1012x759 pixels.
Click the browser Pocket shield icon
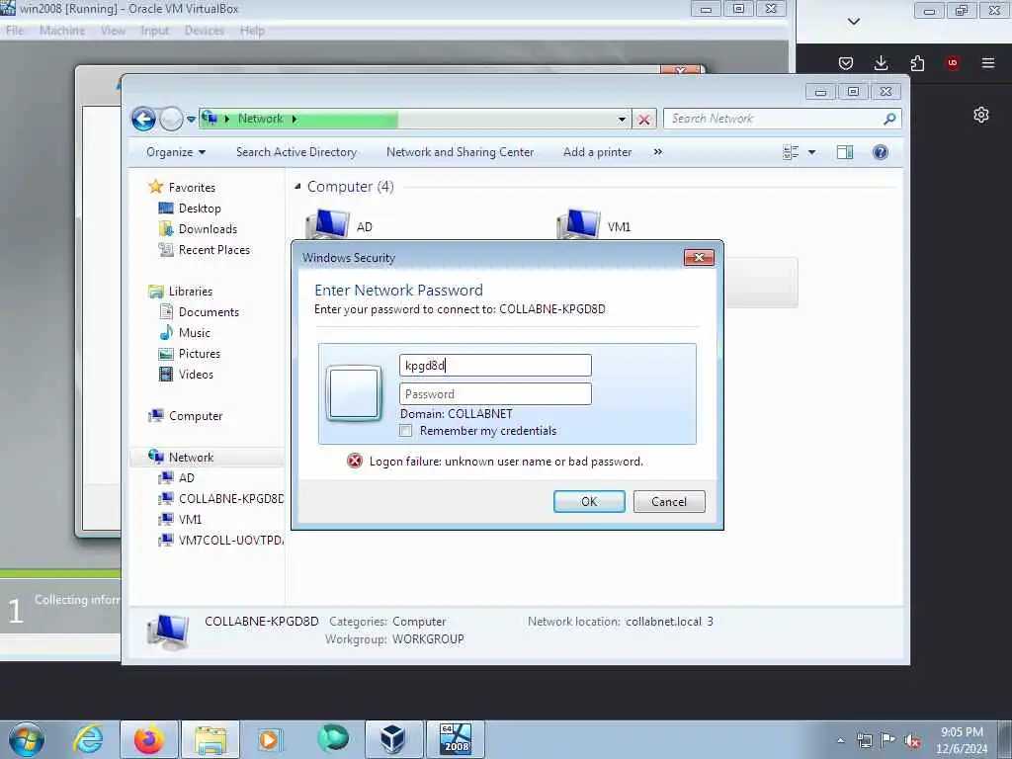(x=846, y=63)
